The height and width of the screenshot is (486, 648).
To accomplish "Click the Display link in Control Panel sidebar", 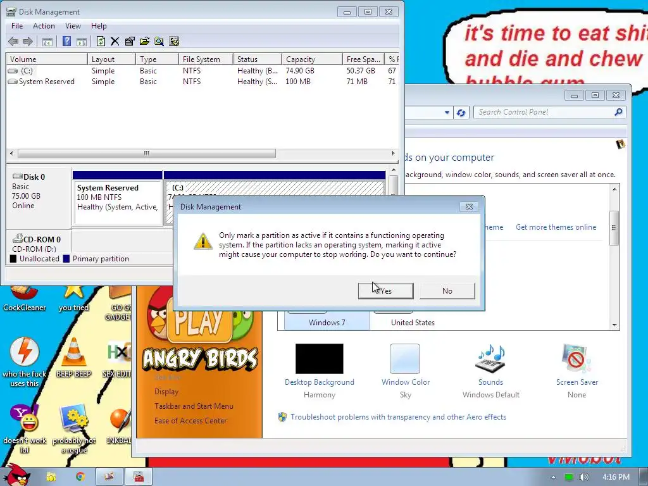I will click(166, 391).
